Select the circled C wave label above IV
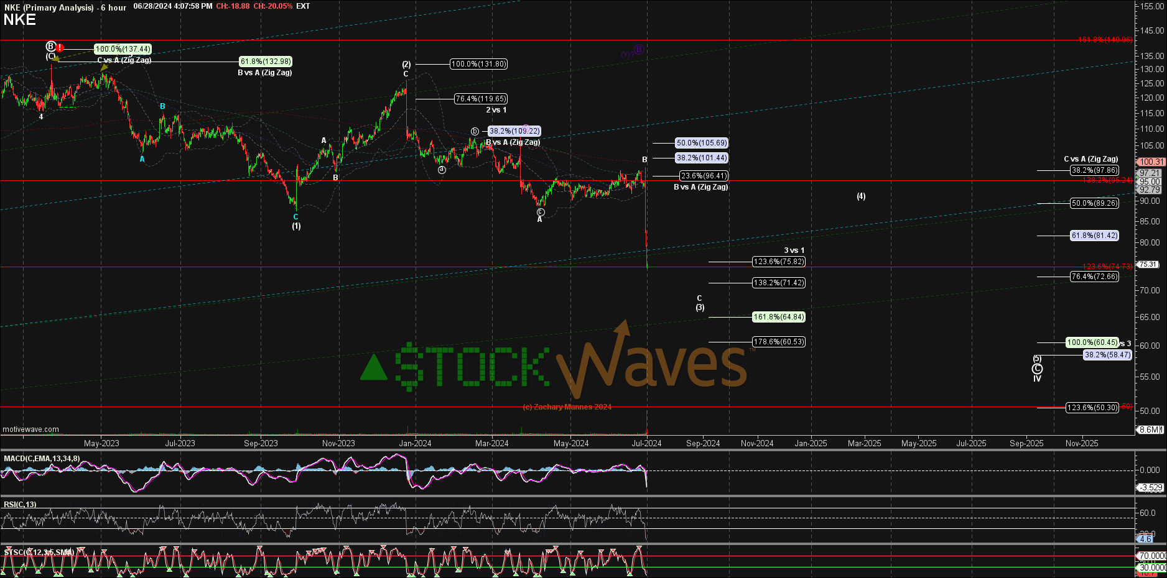Viewport: 1167px width, 578px height. pos(1037,369)
